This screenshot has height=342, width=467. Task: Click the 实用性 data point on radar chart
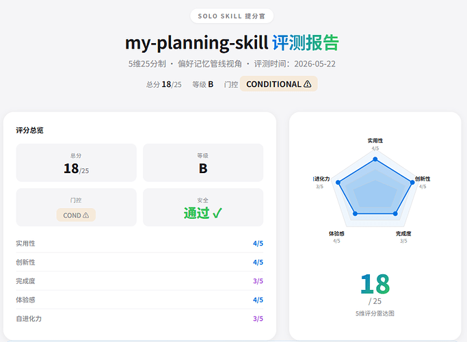(x=375, y=159)
